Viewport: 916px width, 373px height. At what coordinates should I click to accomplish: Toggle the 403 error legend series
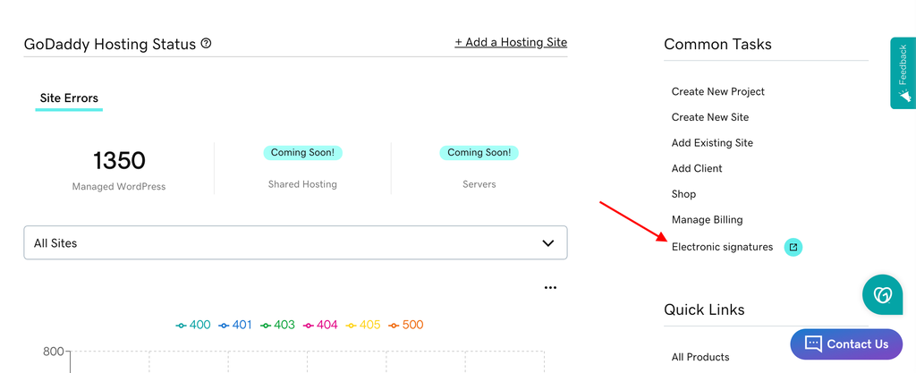click(x=278, y=325)
